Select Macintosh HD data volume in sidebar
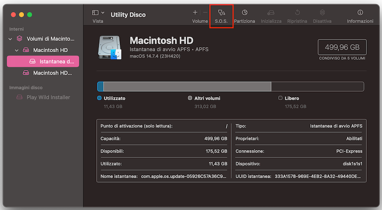This screenshot has height=210, width=382. (x=52, y=73)
